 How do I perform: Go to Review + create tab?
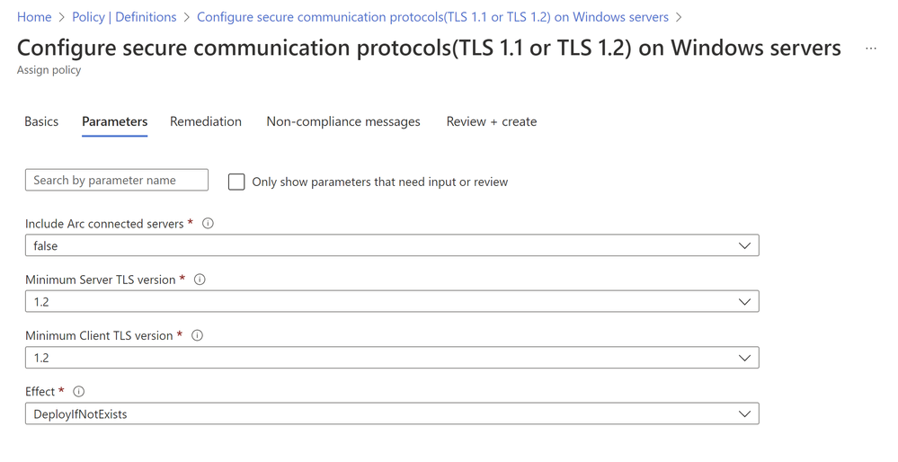(492, 121)
